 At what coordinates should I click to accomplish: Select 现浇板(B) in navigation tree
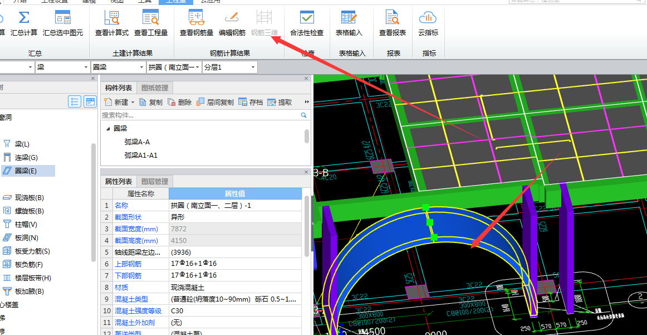pos(30,198)
